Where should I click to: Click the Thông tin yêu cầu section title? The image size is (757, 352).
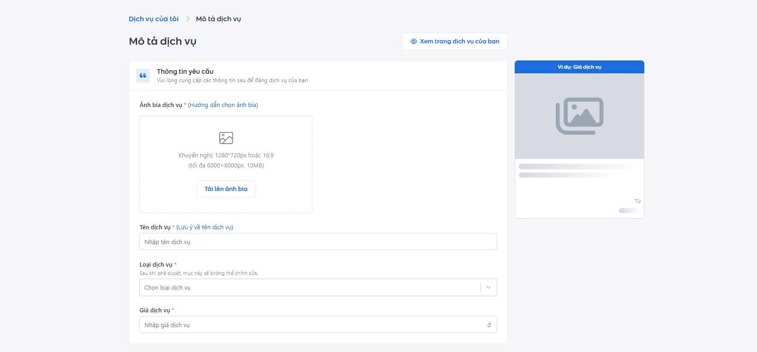point(185,72)
